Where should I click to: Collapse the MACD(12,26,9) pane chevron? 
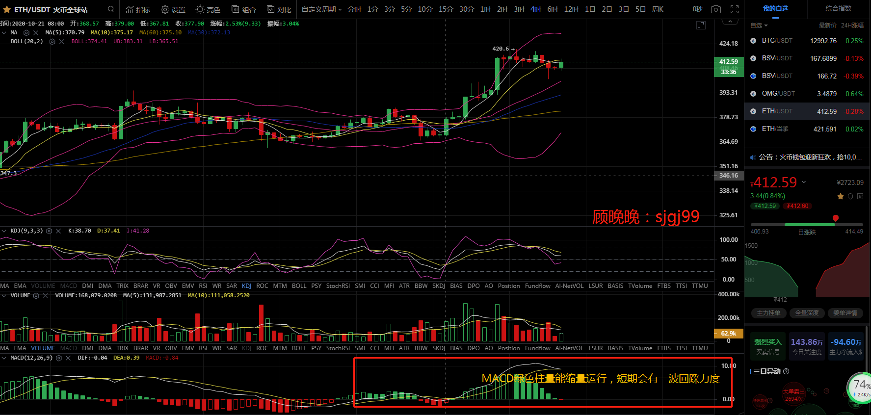coord(4,358)
